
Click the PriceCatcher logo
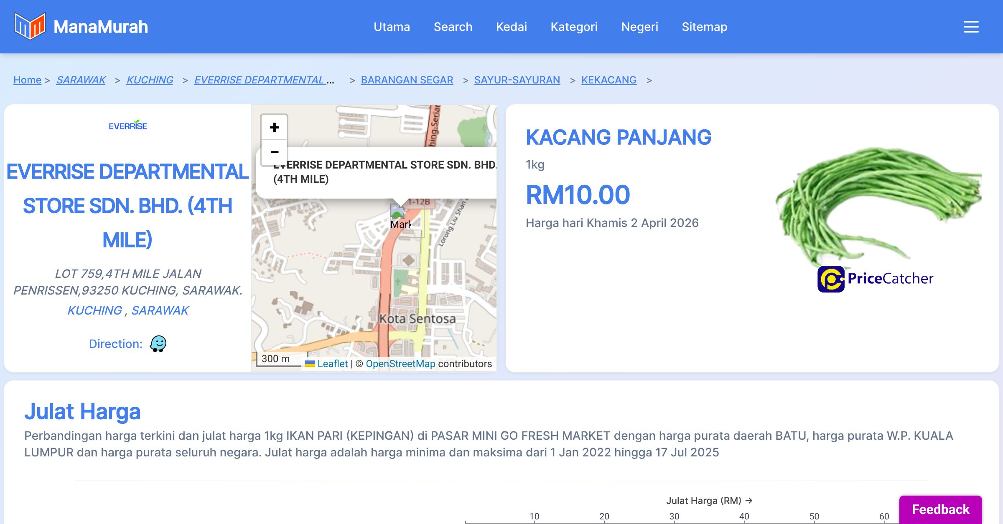click(875, 279)
